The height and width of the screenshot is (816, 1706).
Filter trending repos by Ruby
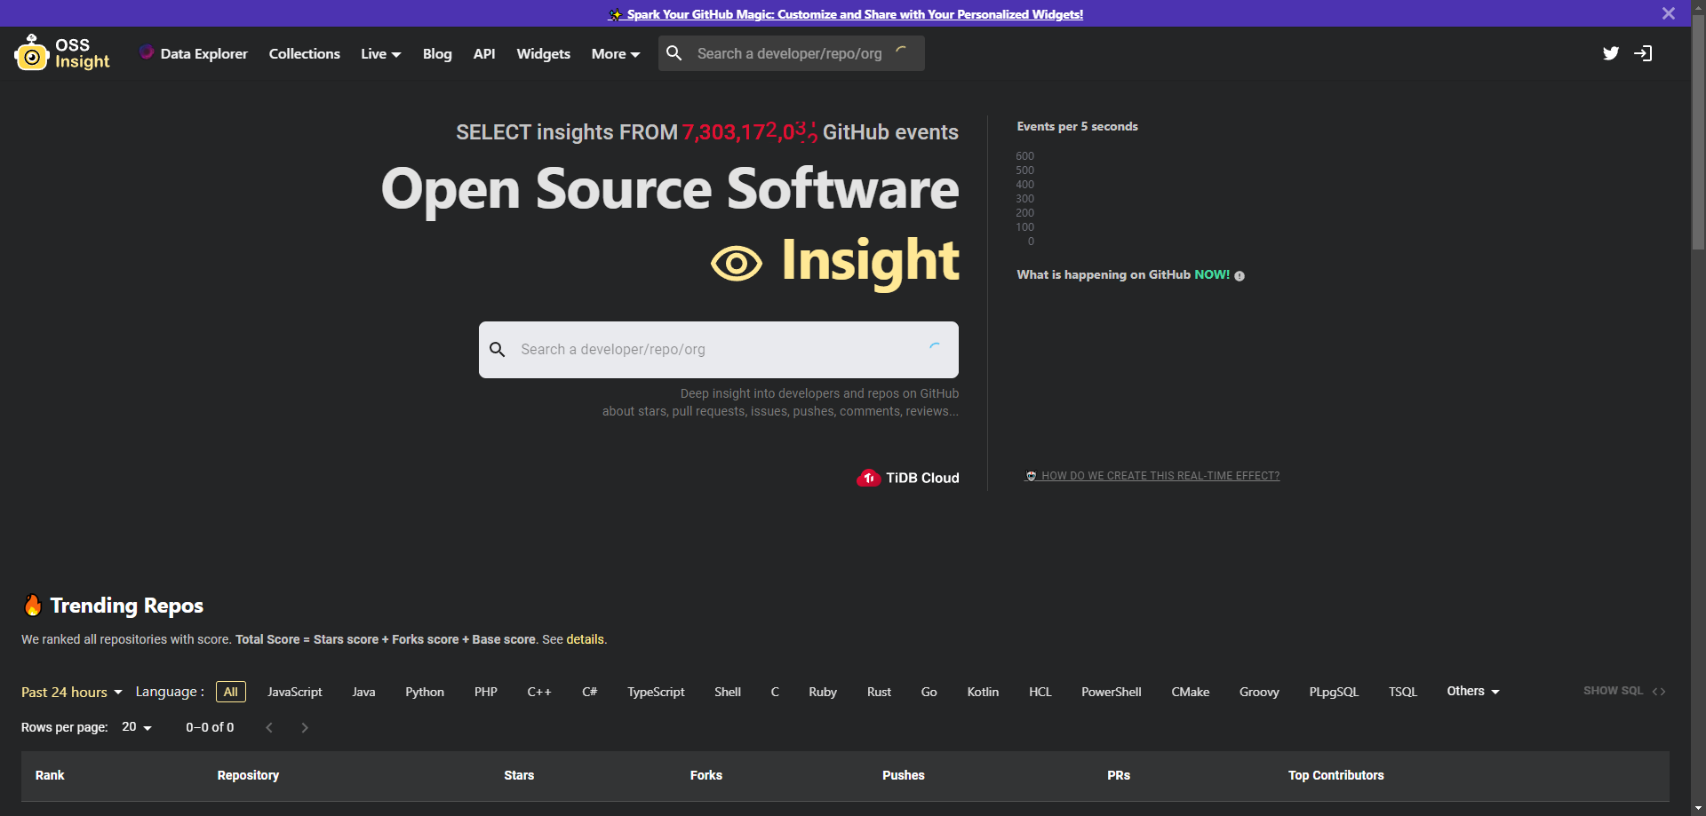pyautogui.click(x=823, y=692)
